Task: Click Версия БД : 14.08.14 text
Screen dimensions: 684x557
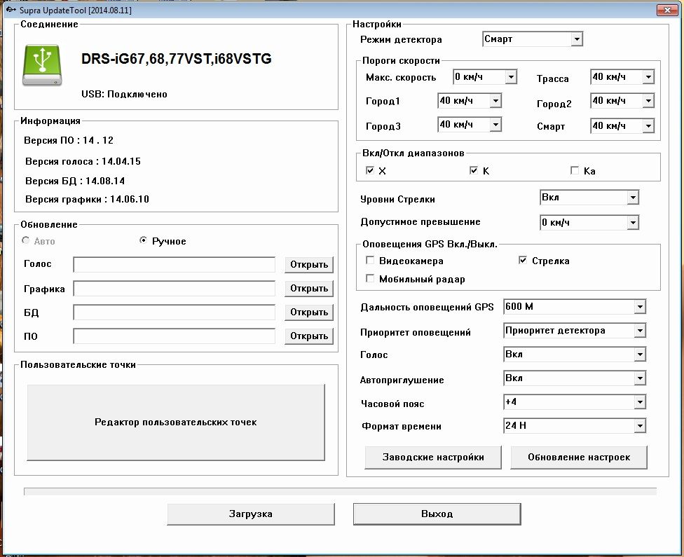Action: (75, 181)
